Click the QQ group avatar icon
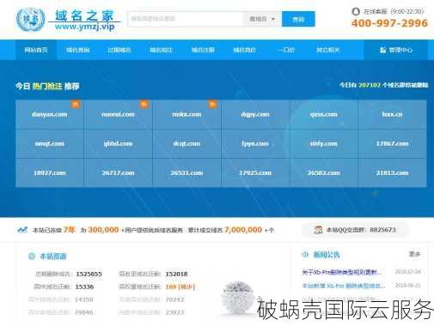Screen dimensions: 434x326 318,230
